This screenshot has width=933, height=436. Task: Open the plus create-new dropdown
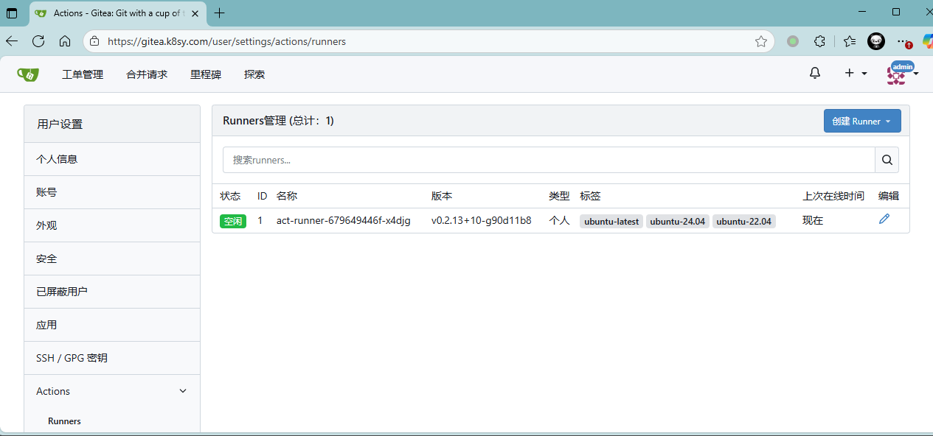point(856,73)
